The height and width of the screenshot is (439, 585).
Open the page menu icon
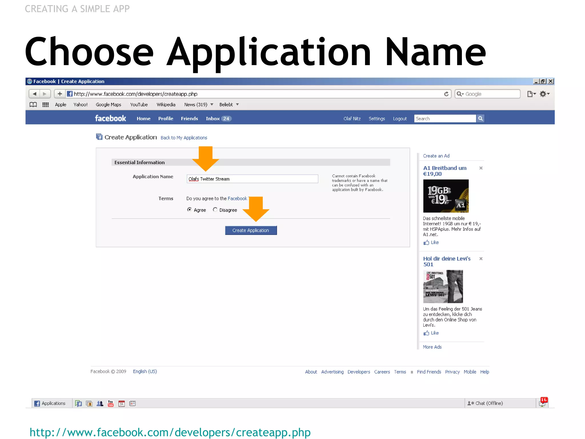pos(531,94)
